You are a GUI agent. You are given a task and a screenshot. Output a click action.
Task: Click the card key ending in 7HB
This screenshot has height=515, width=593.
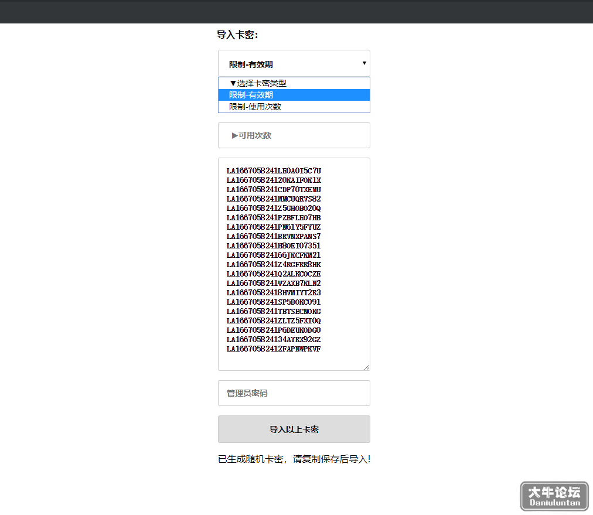pyautogui.click(x=274, y=218)
